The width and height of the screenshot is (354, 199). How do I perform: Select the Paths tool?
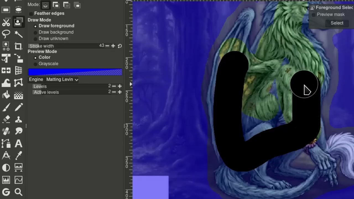point(6,143)
